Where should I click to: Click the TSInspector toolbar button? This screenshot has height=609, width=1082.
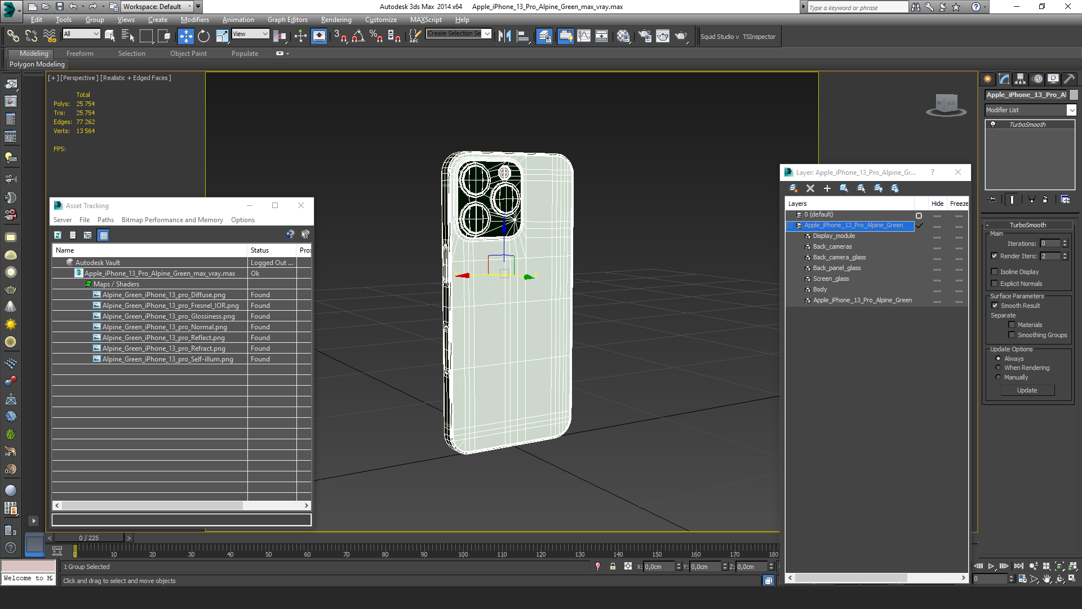click(759, 37)
